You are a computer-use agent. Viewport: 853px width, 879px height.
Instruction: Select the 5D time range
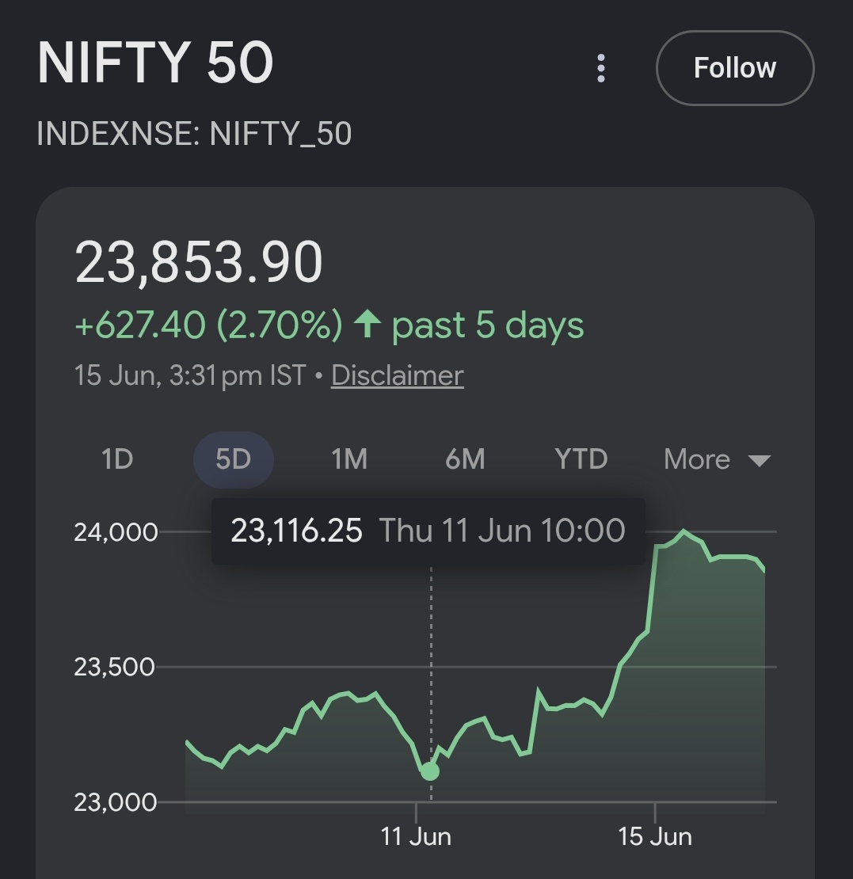[234, 459]
